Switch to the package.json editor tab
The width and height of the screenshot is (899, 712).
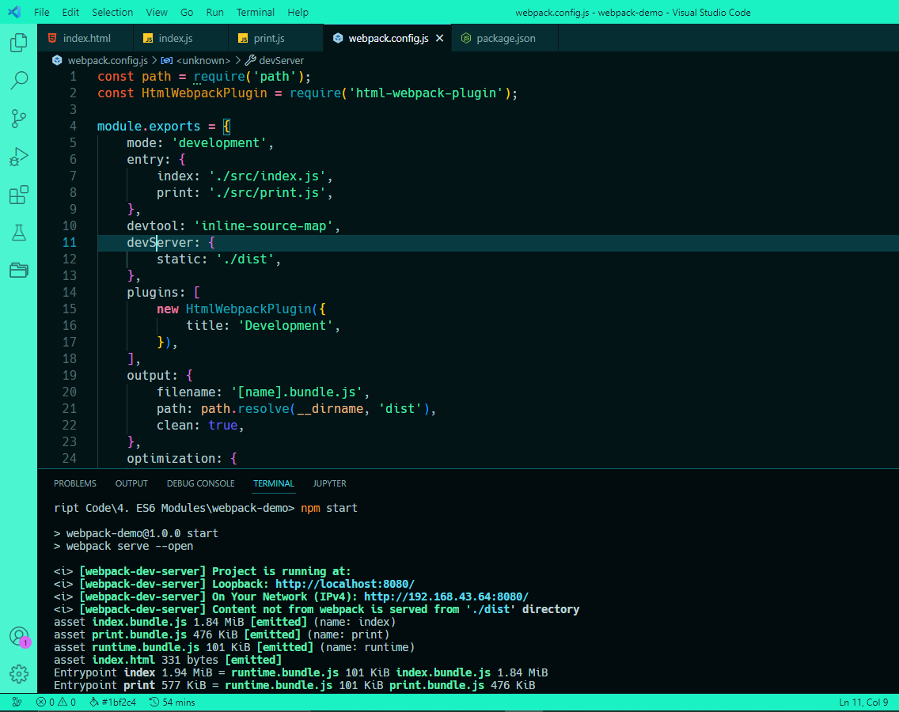505,38
